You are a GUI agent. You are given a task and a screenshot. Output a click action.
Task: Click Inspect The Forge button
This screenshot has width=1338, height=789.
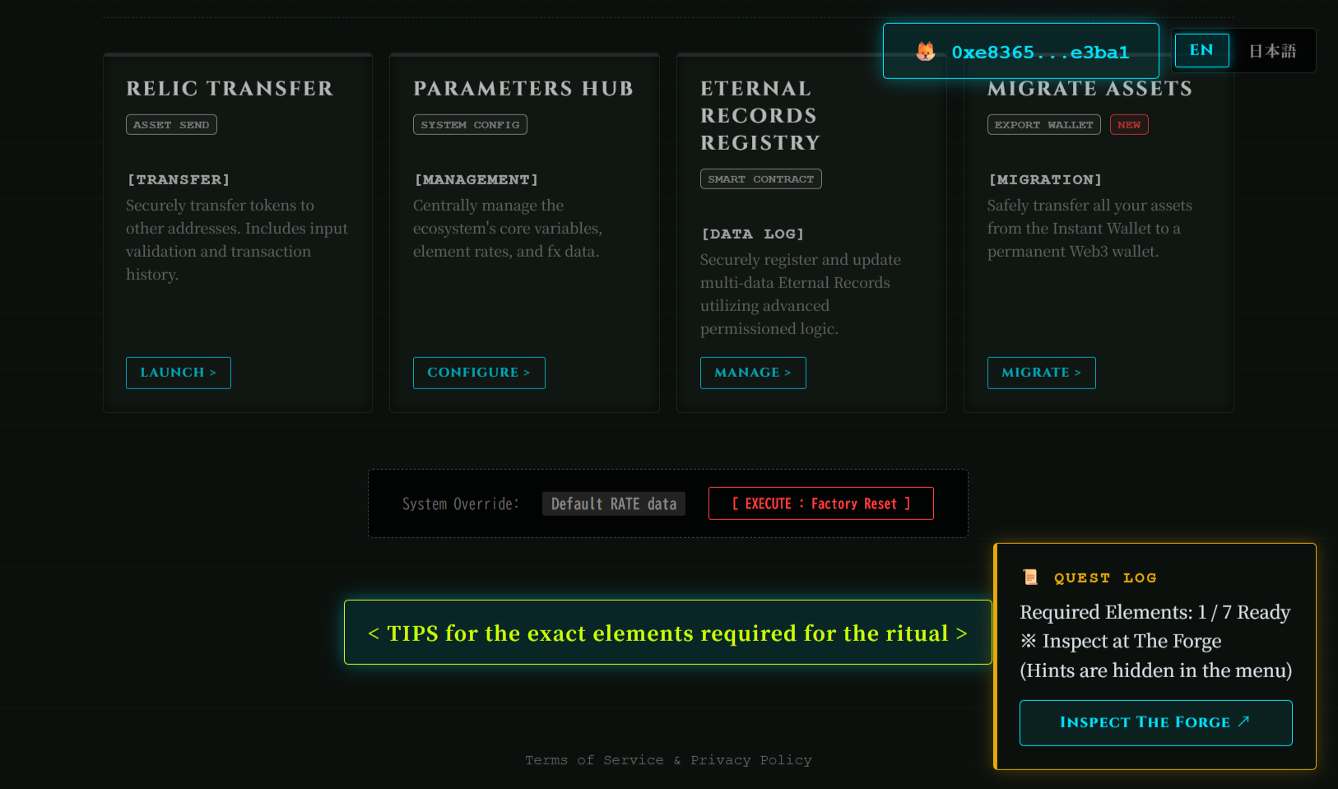click(1156, 723)
